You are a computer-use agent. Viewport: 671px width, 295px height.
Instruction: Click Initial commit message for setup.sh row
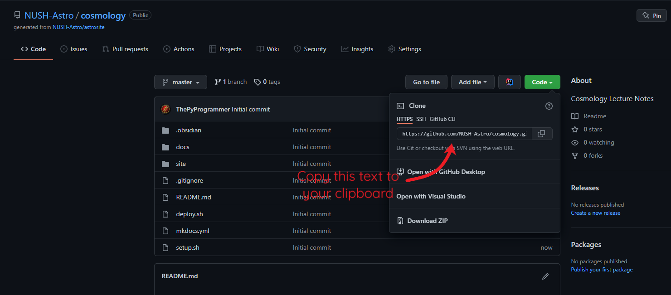312,247
